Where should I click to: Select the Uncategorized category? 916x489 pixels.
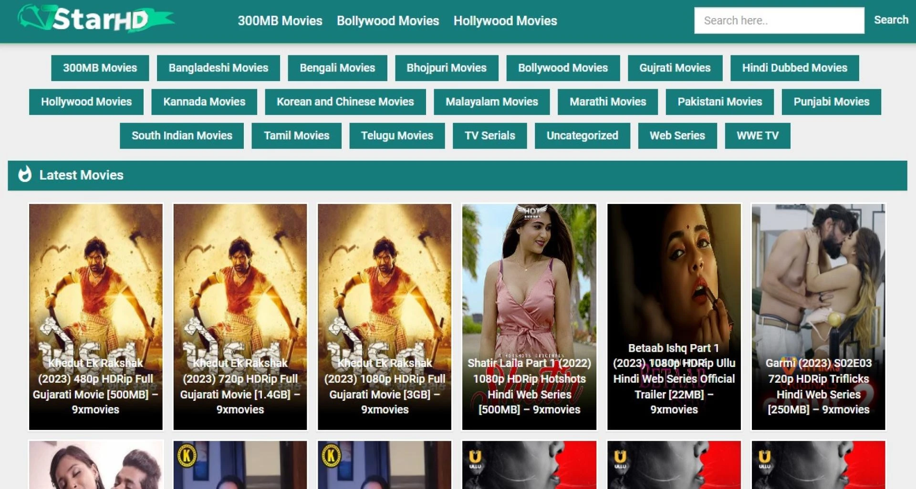point(583,135)
